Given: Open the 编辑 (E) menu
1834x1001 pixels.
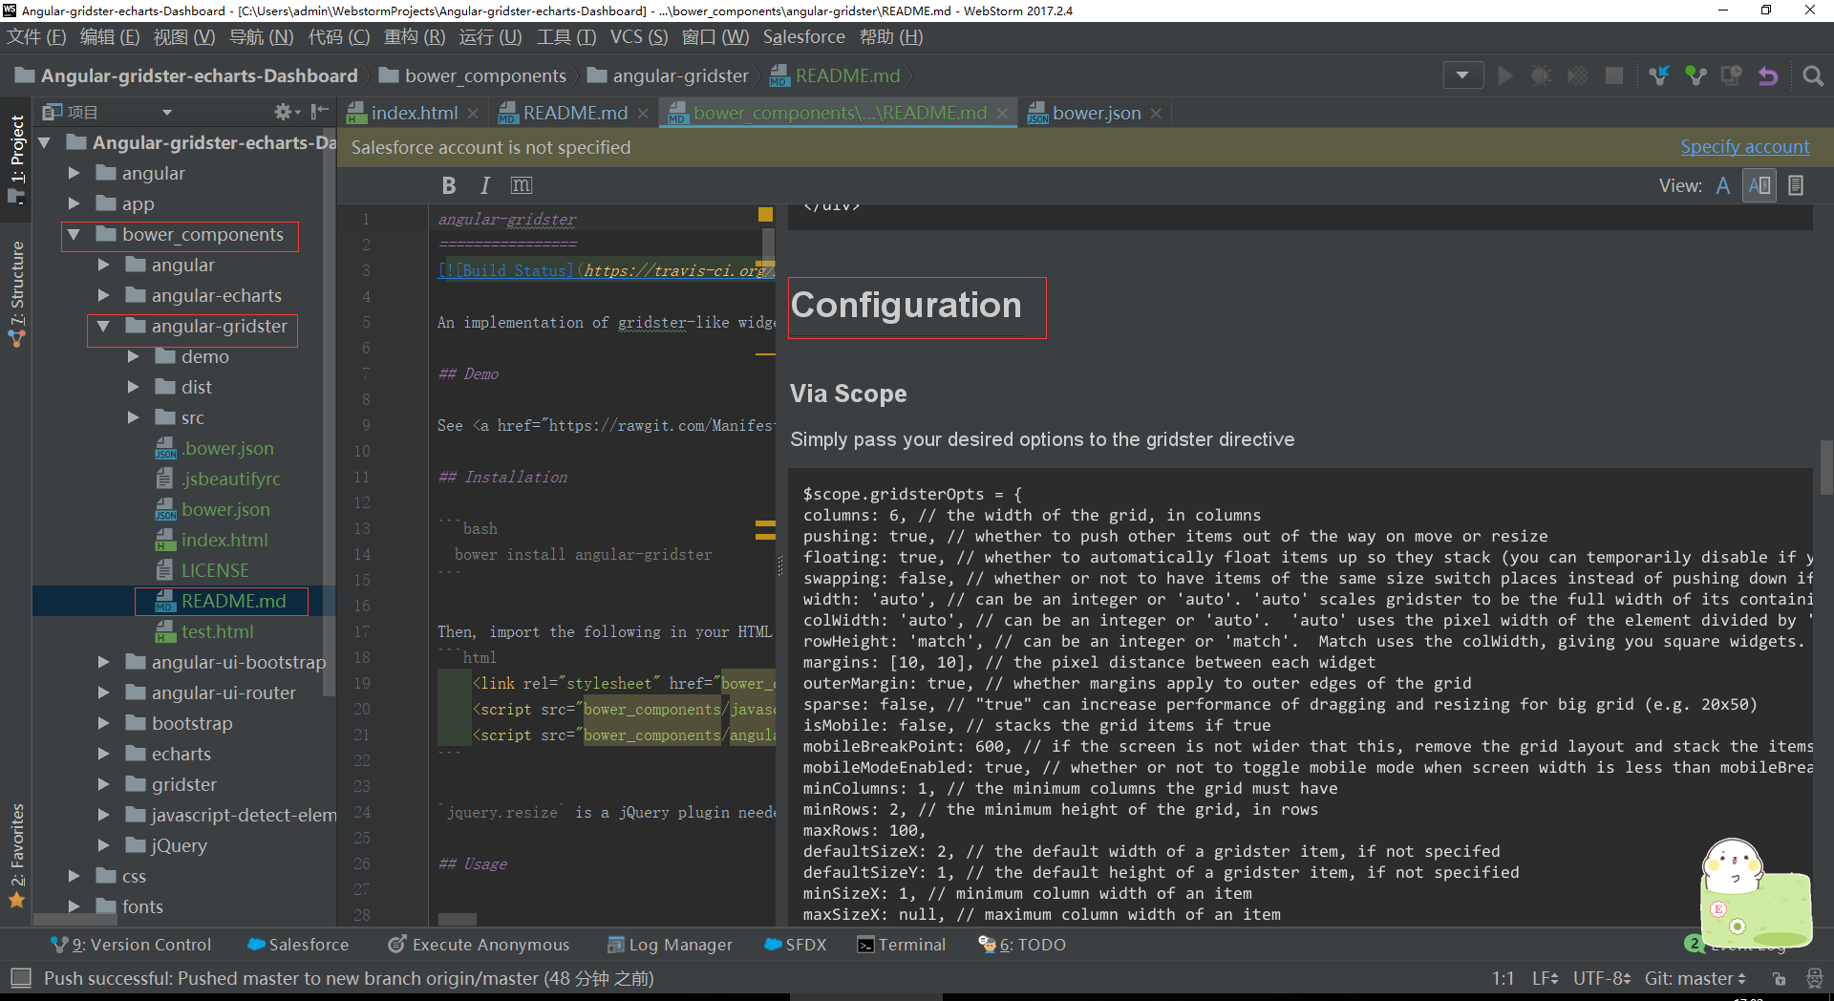Looking at the screenshot, I should (x=110, y=37).
